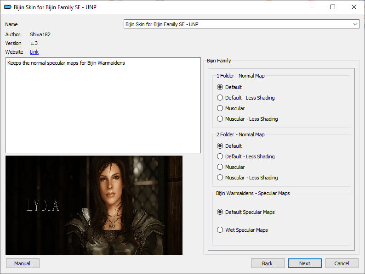The width and height of the screenshot is (365, 274).
Task: Click the 'Bijin Family' group heading
Action: point(219,61)
